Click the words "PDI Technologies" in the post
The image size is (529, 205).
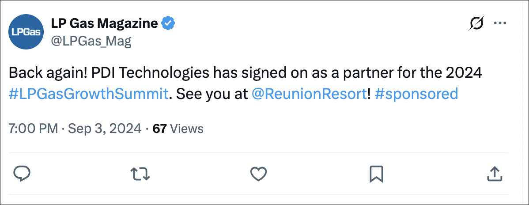point(150,72)
